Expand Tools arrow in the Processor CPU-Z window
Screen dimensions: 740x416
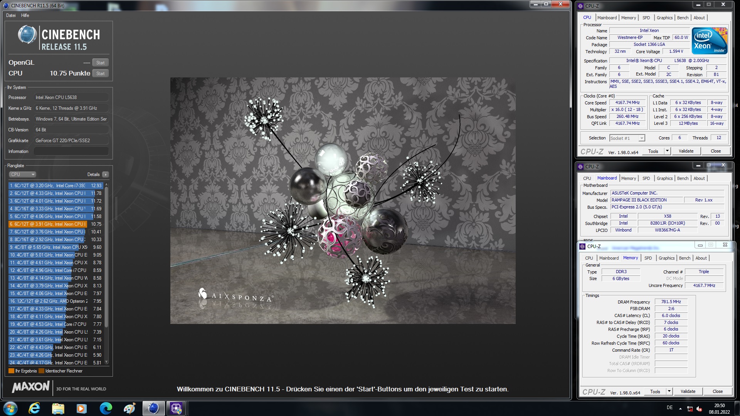[667, 151]
